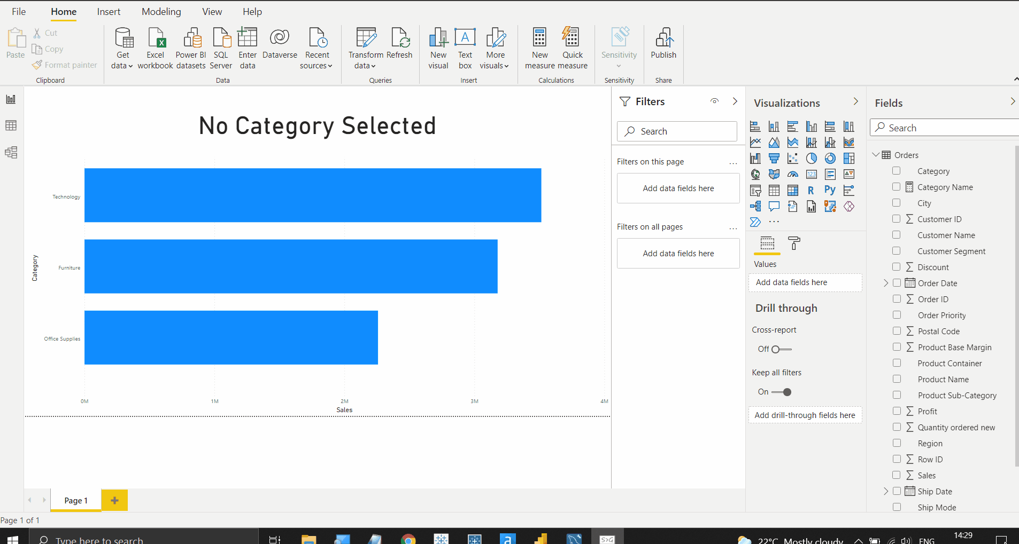The height and width of the screenshot is (544, 1019).
Task: Open the Format paint roller pane
Action: [x=794, y=243]
